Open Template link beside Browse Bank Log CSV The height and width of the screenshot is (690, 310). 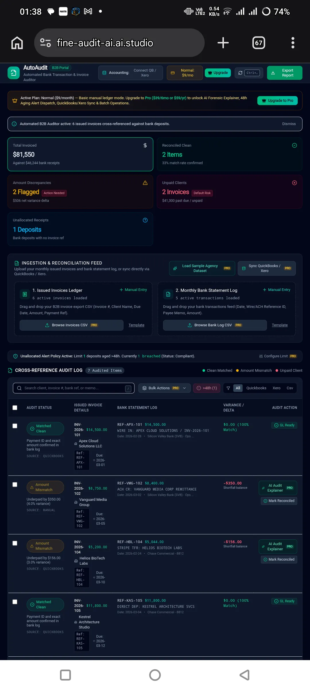point(280,325)
